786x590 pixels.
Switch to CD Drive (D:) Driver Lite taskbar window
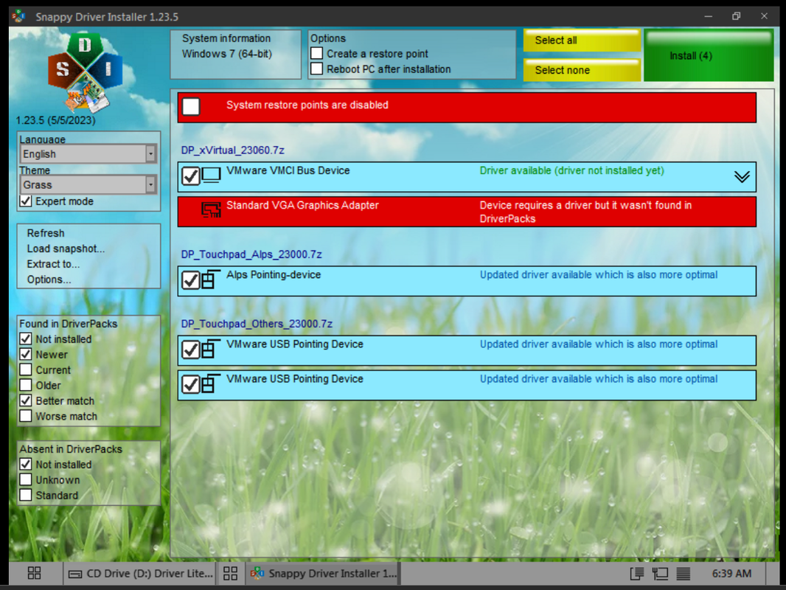tap(139, 574)
